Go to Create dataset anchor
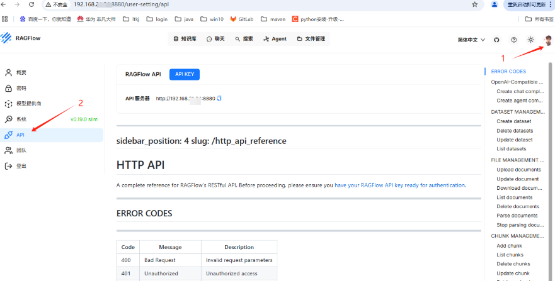This screenshot has height=281, width=555. coord(513,121)
